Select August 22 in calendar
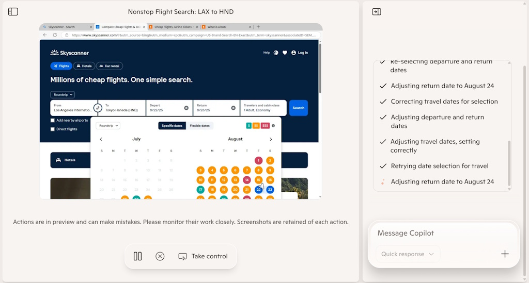529x283 pixels. pyautogui.click(x=258, y=190)
